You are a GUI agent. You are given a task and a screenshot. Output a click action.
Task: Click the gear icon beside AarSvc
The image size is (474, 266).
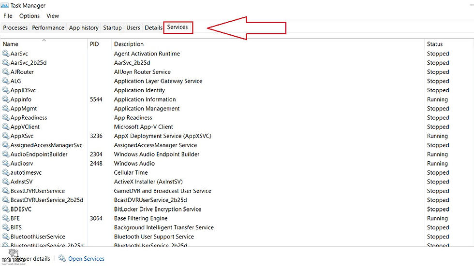[x=6, y=54]
